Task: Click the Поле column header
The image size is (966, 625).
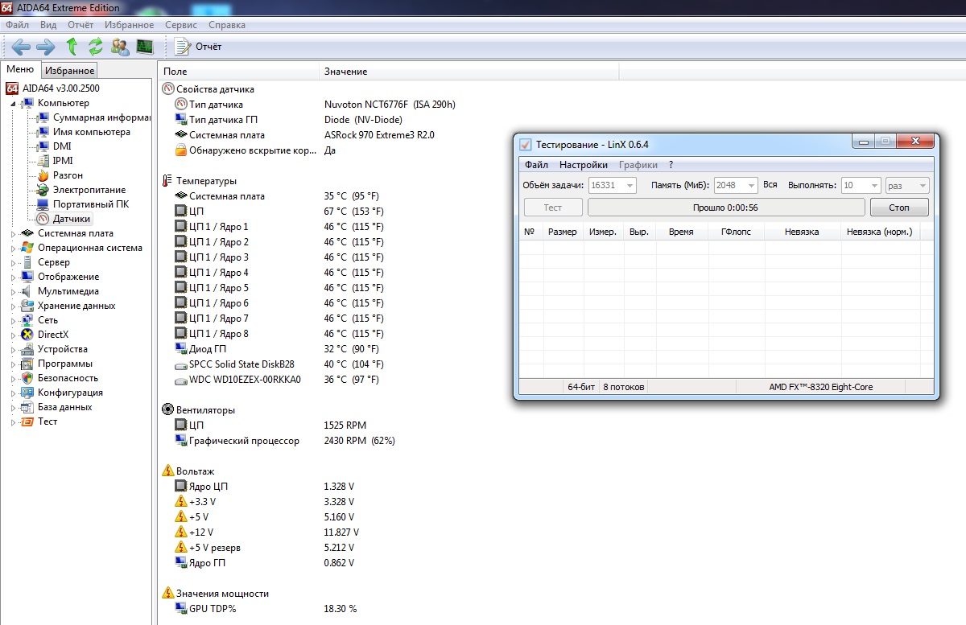Action: [x=238, y=72]
